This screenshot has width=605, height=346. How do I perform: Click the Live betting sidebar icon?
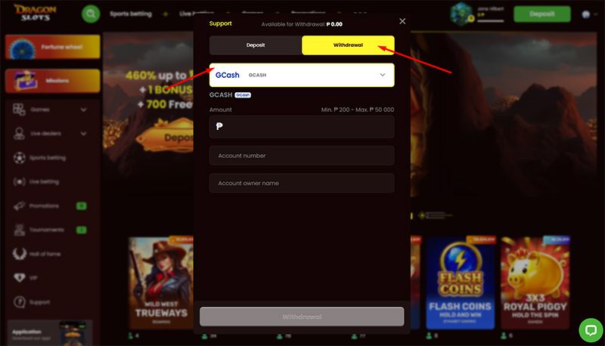click(20, 182)
